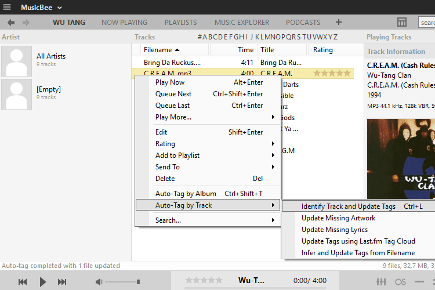
Task: Sort by the Title column header
Action: pos(282,50)
